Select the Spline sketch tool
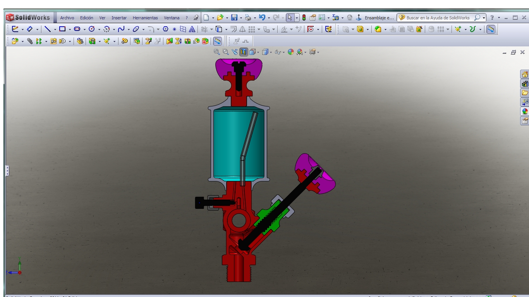 click(121, 29)
